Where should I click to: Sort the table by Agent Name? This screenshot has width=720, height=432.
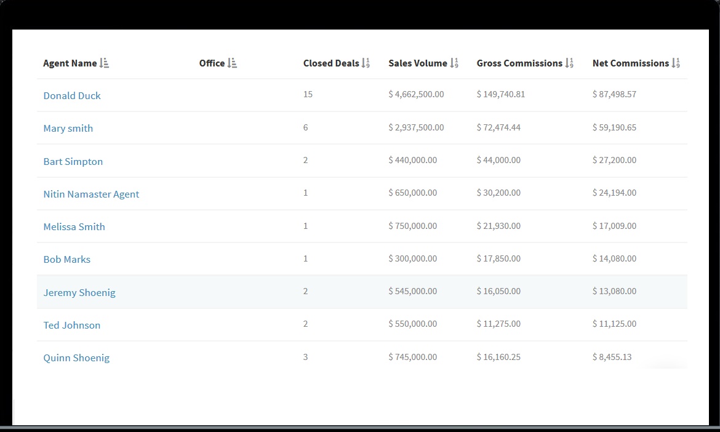coord(105,62)
